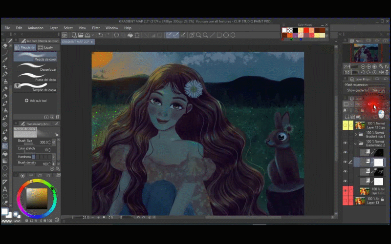Click Add sub tool button
This screenshot has width=391, height=244.
pos(36,101)
